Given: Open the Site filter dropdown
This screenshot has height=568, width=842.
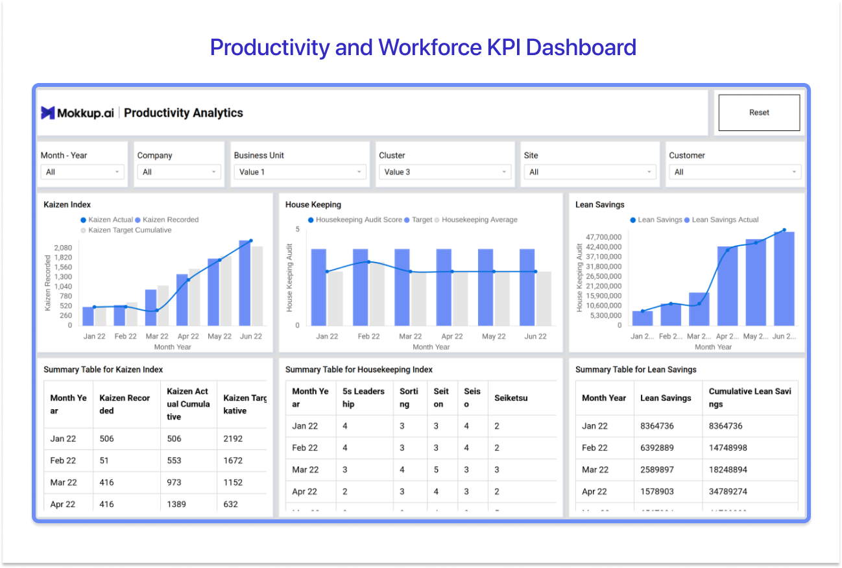Looking at the screenshot, I should pos(590,172).
